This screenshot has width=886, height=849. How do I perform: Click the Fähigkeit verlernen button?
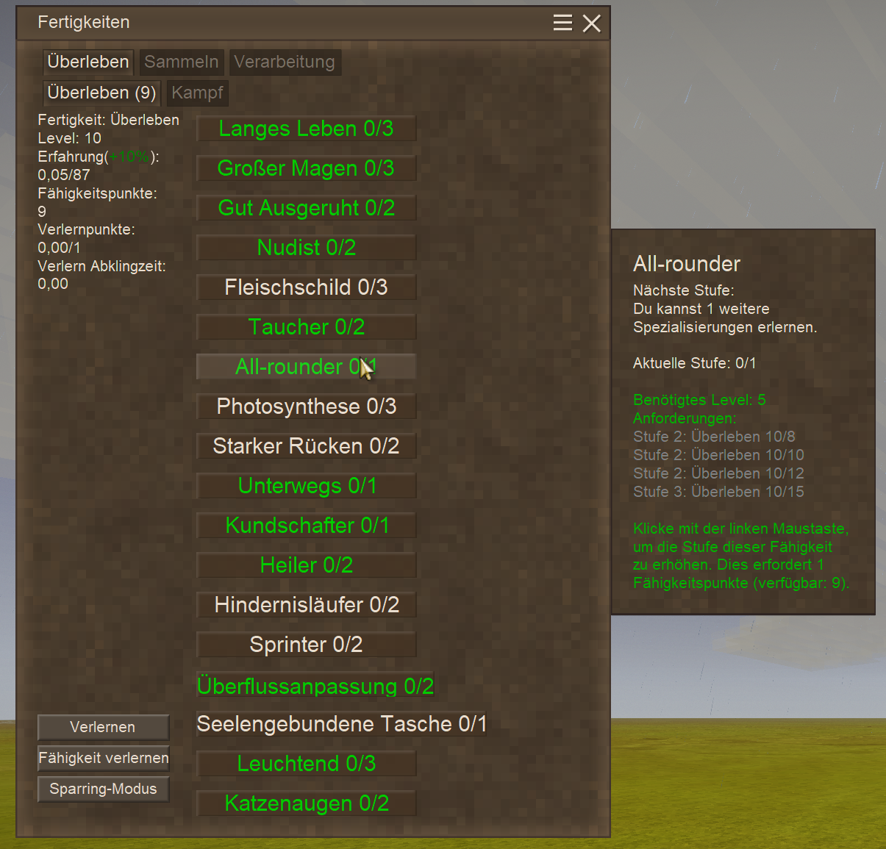point(104,758)
